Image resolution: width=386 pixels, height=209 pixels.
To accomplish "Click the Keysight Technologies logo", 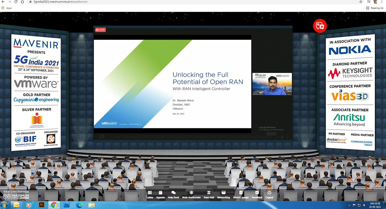I will (x=350, y=73).
